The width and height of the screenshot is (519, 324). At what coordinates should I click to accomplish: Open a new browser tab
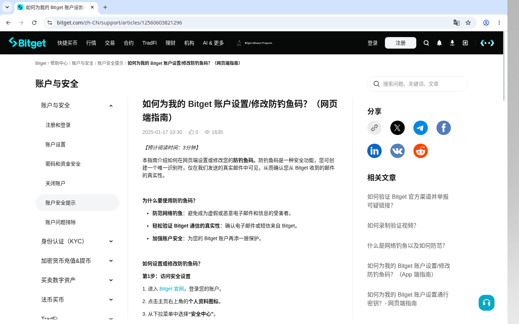coord(105,7)
